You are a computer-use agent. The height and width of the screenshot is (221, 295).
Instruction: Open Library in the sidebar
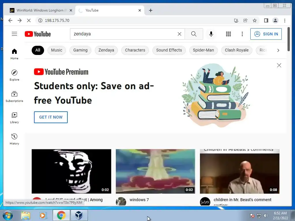coord(14,118)
